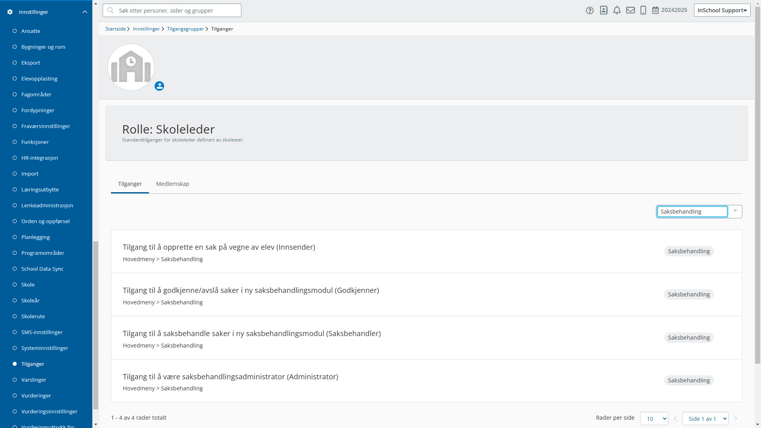The height and width of the screenshot is (428, 761).
Task: Go to Tilgangsgrupper breadcrumb link
Action: [185, 29]
